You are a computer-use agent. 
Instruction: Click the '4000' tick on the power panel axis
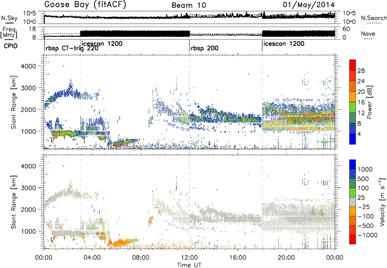(x=28, y=66)
